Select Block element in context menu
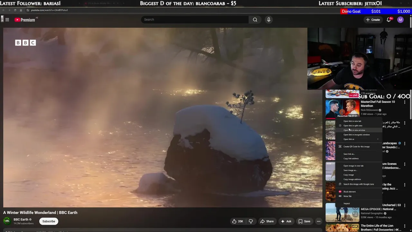 (359, 192)
